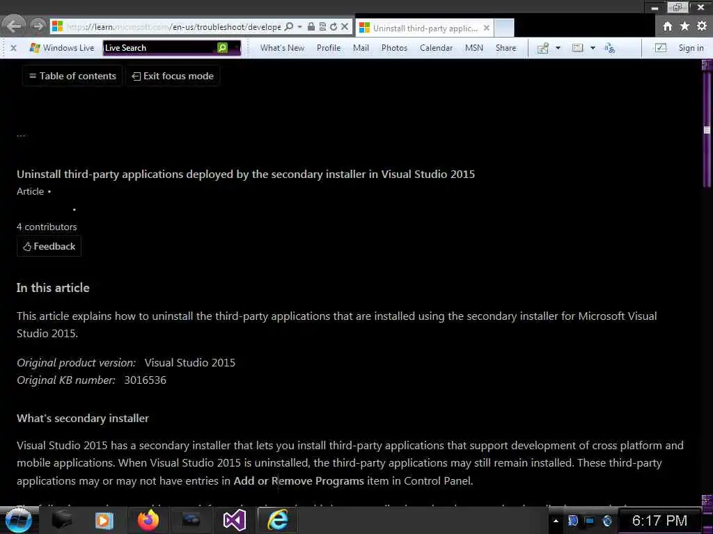
Task: Open Favorites with the star icon
Action: (684, 26)
